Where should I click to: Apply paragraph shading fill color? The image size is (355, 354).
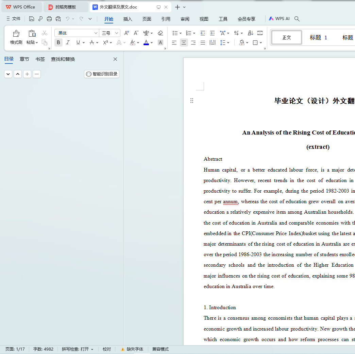click(x=242, y=42)
